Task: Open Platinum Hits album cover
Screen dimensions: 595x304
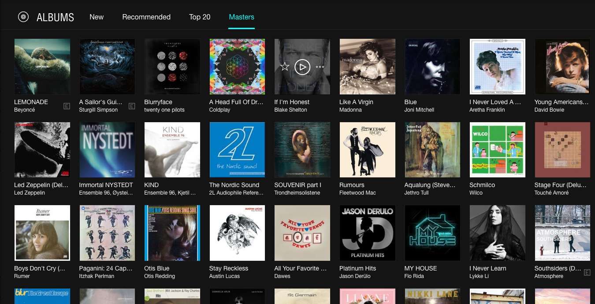Action: [x=367, y=233]
